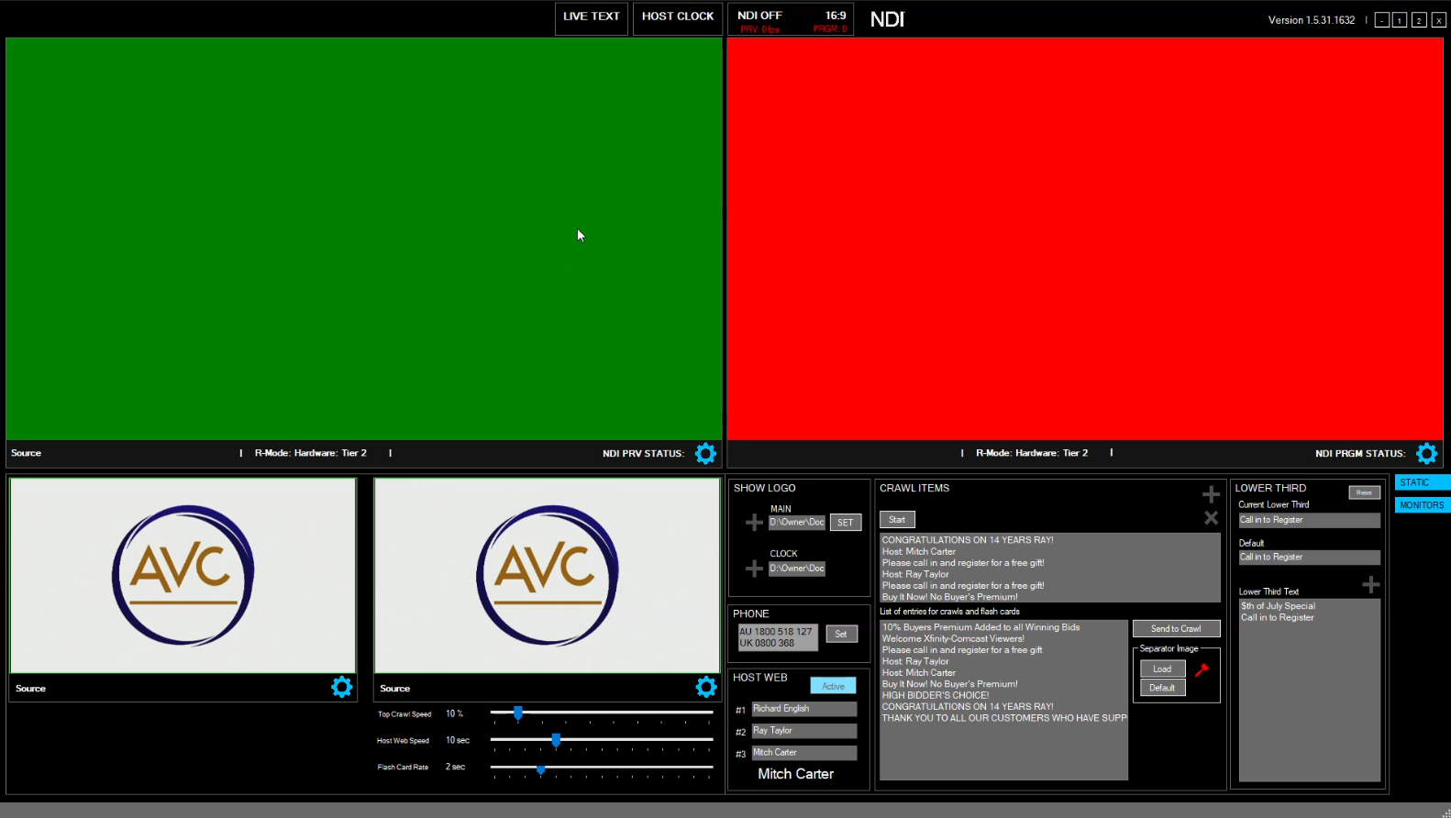Switch to the STATIC tab
1451x818 pixels.
(1422, 482)
